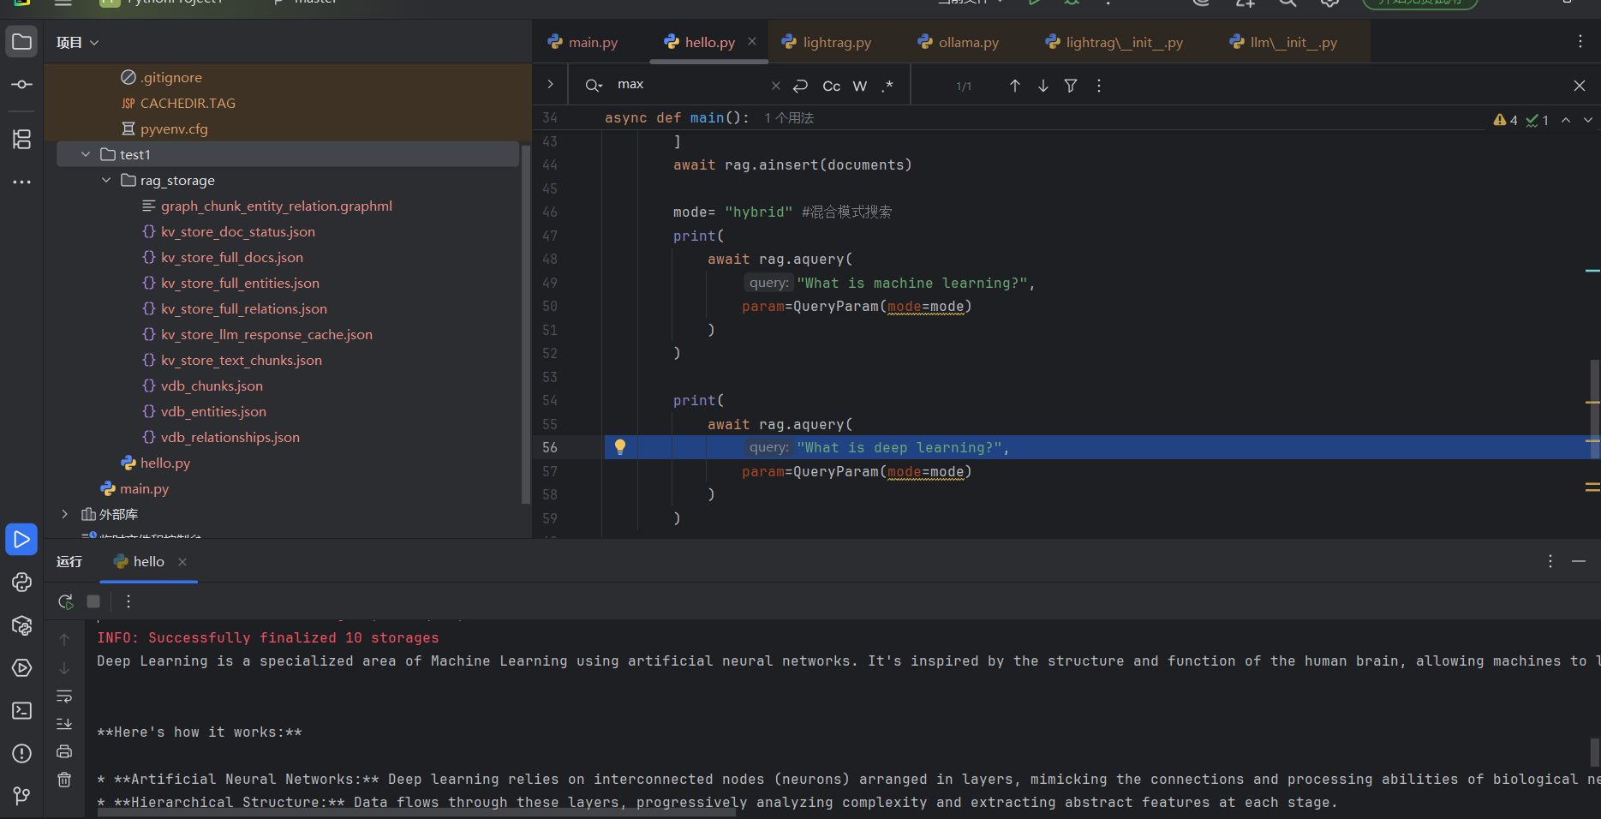1601x819 pixels.
Task: Open the Commit tool window icon
Action: coord(21,85)
